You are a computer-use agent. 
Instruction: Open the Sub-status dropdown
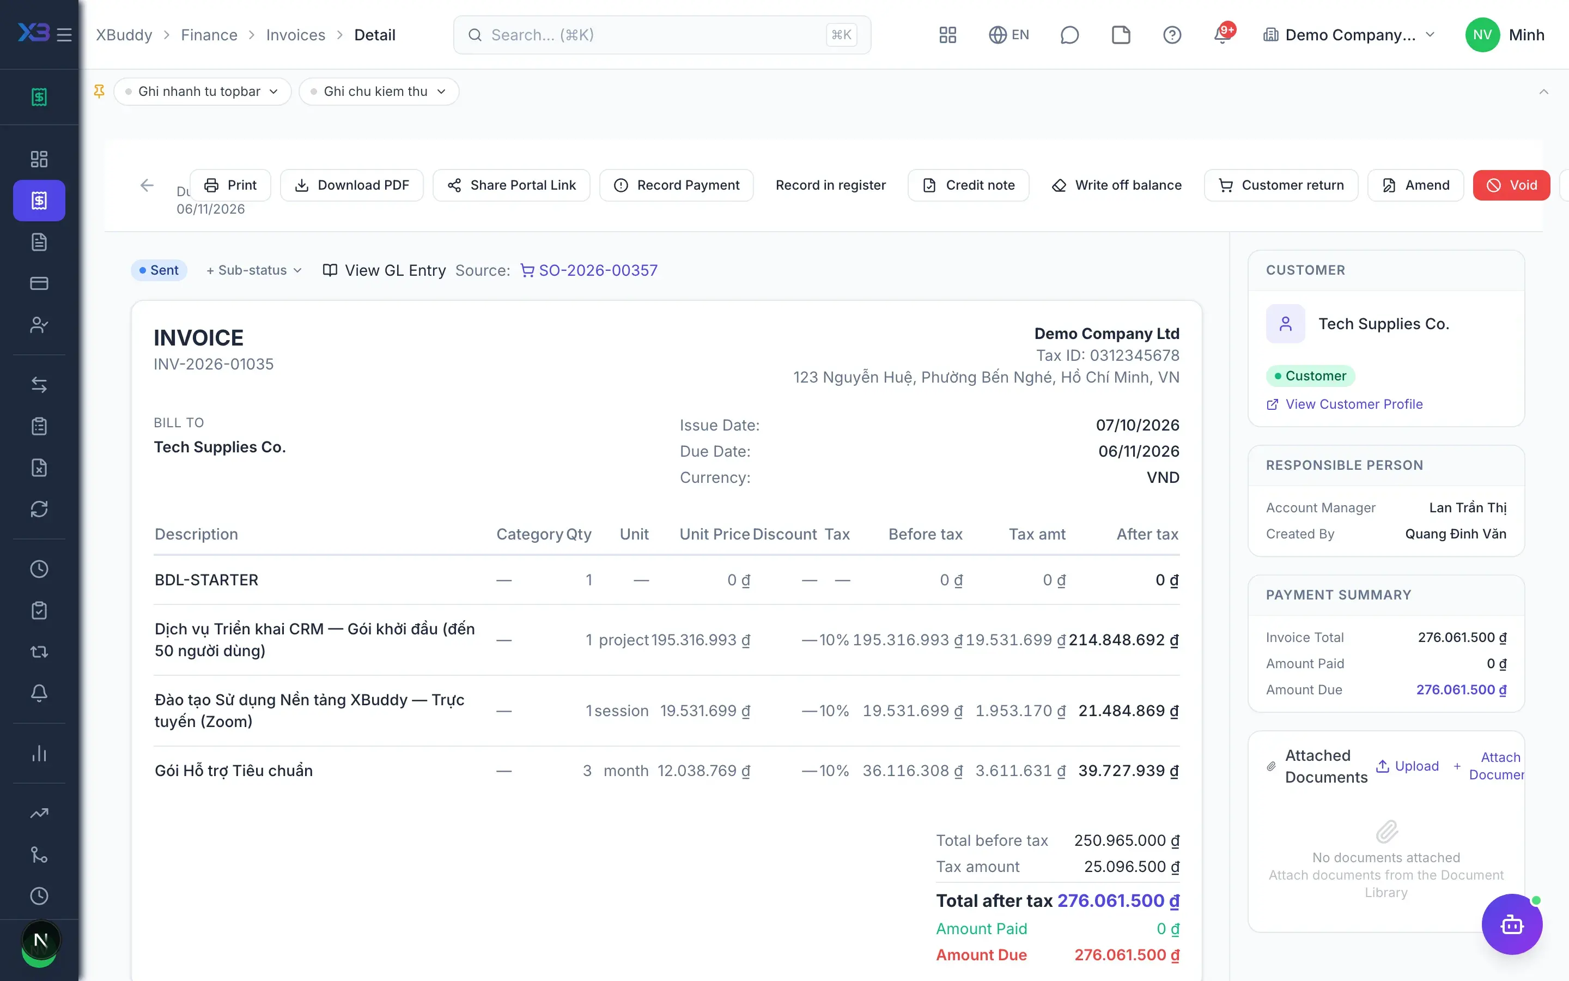[x=254, y=270]
